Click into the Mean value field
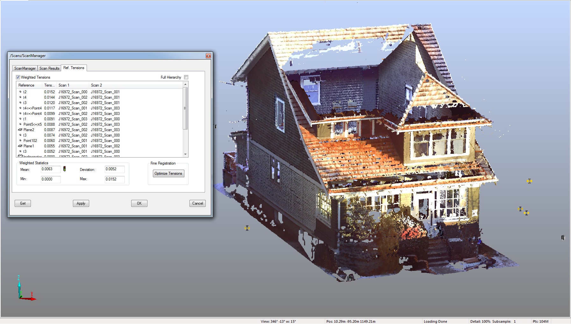Viewport: 571px width, 324px height. (x=50, y=169)
